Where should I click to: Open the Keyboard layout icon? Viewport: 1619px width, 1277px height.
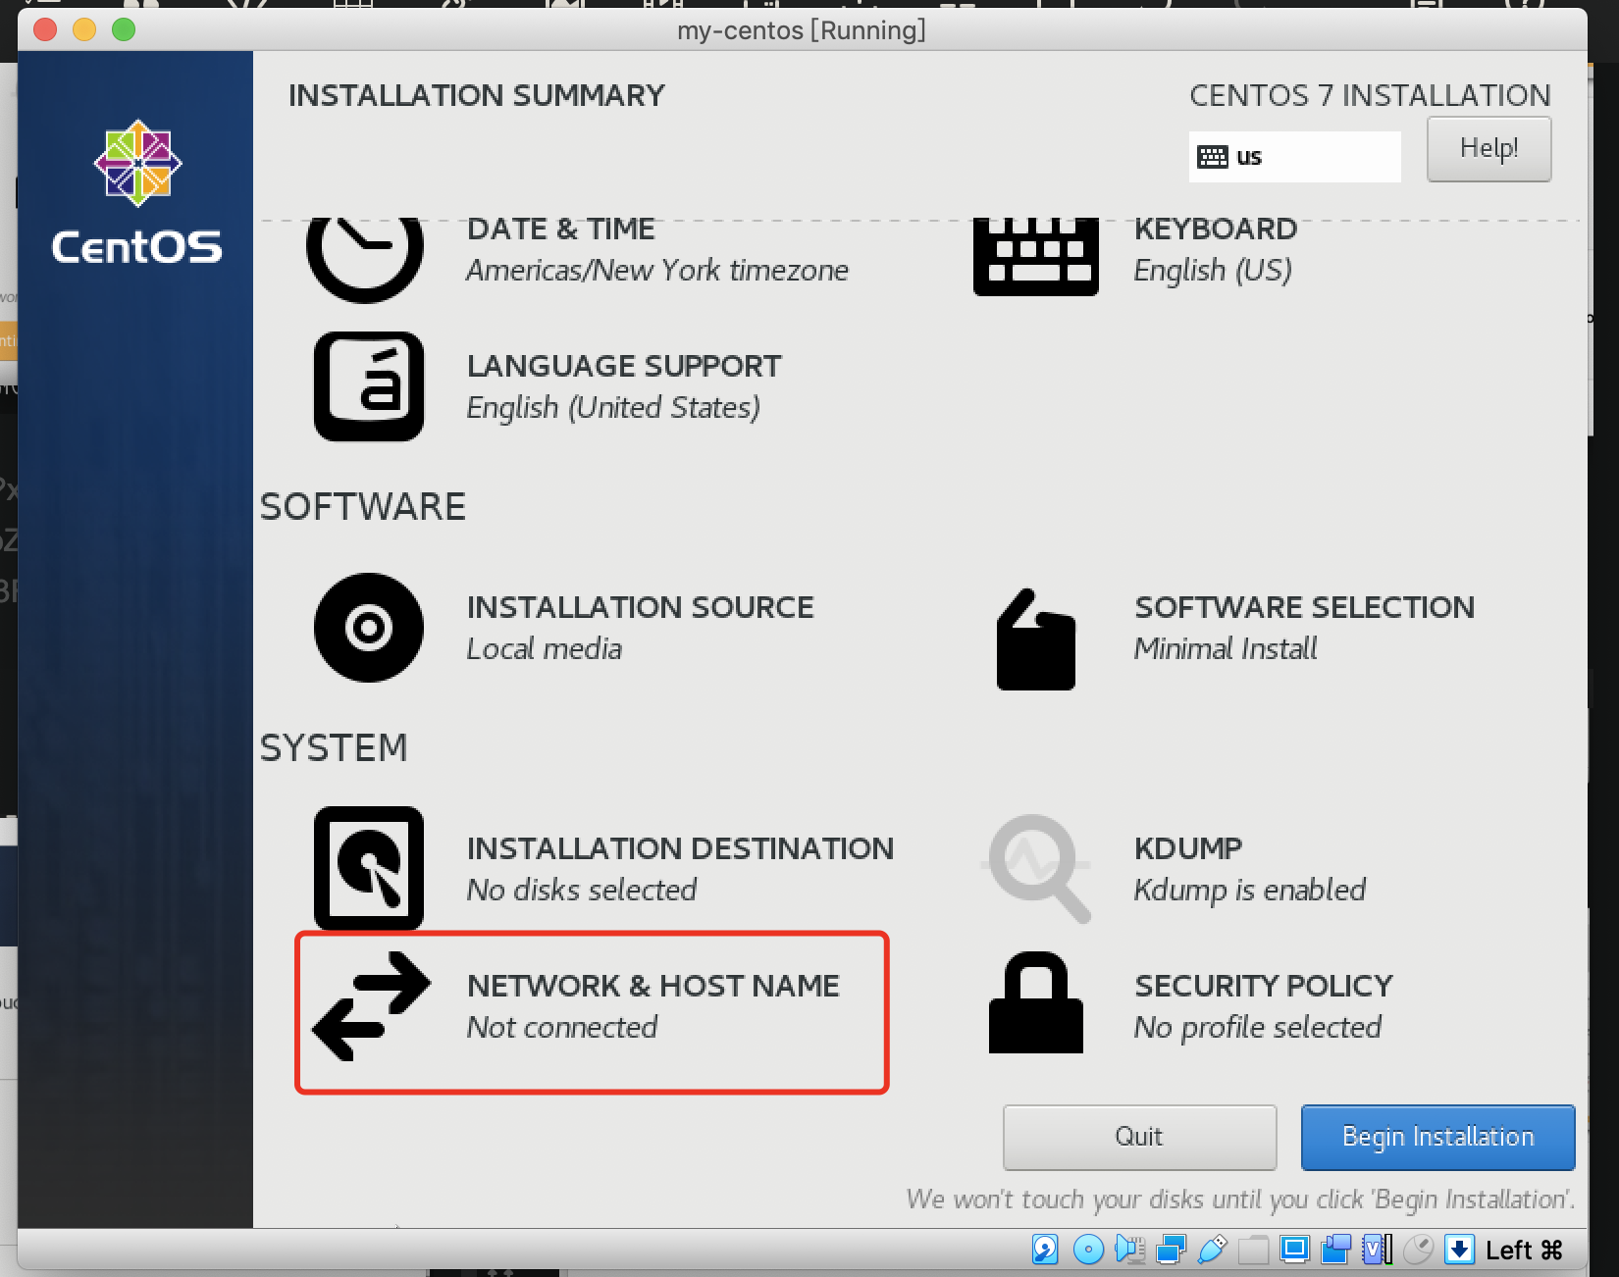click(1035, 257)
